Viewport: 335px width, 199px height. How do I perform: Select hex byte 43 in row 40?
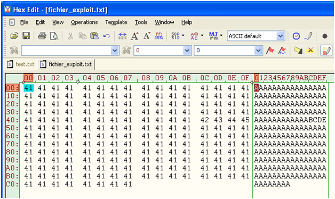point(218,120)
